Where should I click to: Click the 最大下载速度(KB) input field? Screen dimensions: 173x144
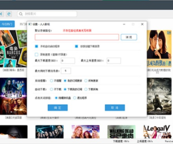[x=68, y=60]
